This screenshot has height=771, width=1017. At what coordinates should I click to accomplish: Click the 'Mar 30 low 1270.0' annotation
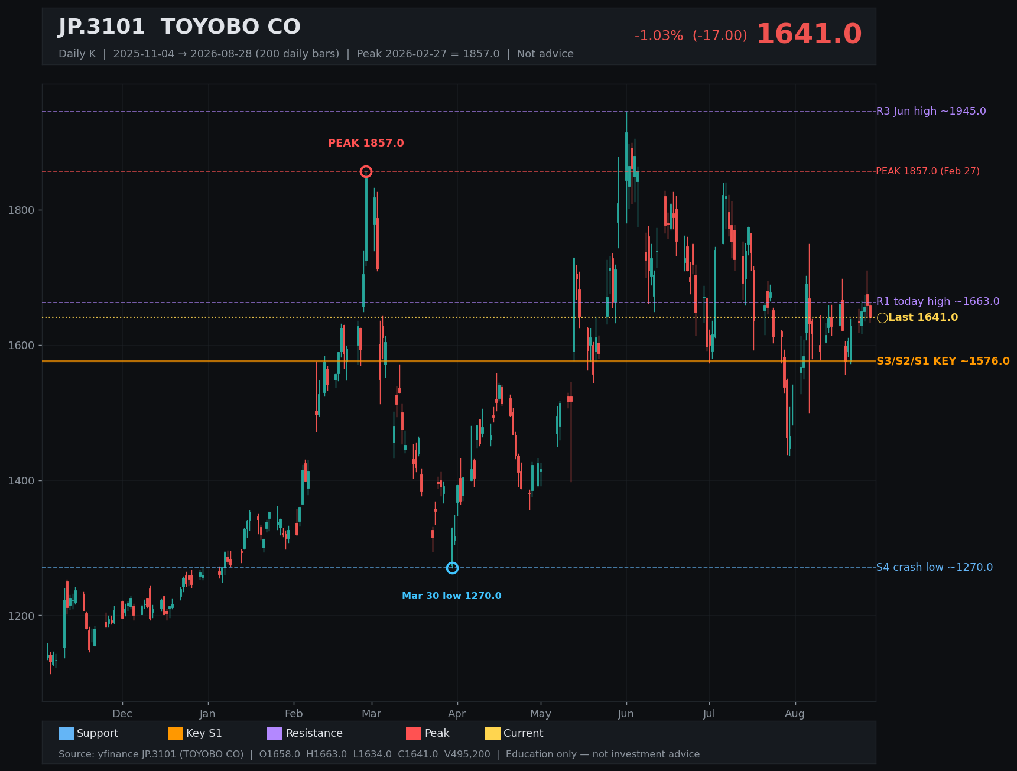pyautogui.click(x=451, y=596)
